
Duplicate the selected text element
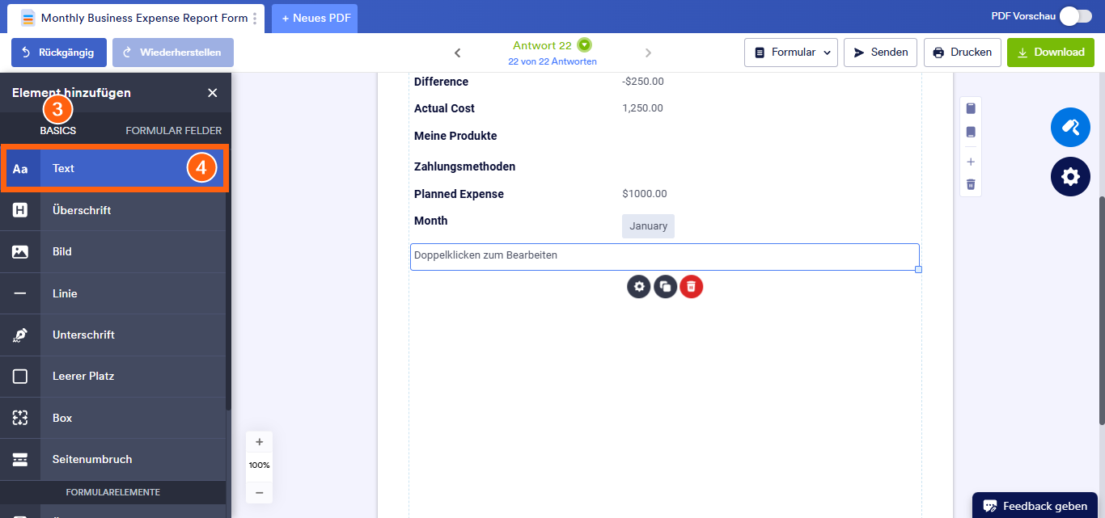[665, 286]
